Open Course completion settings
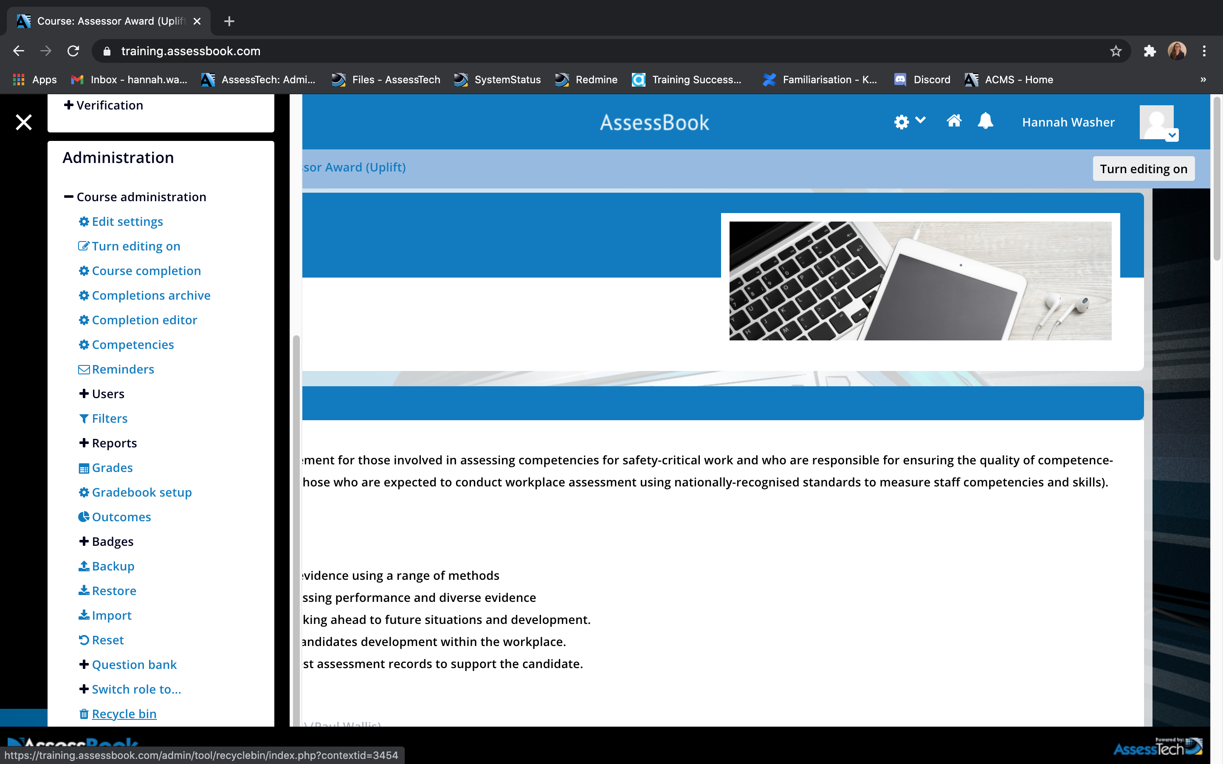This screenshot has width=1223, height=764. coord(146,271)
